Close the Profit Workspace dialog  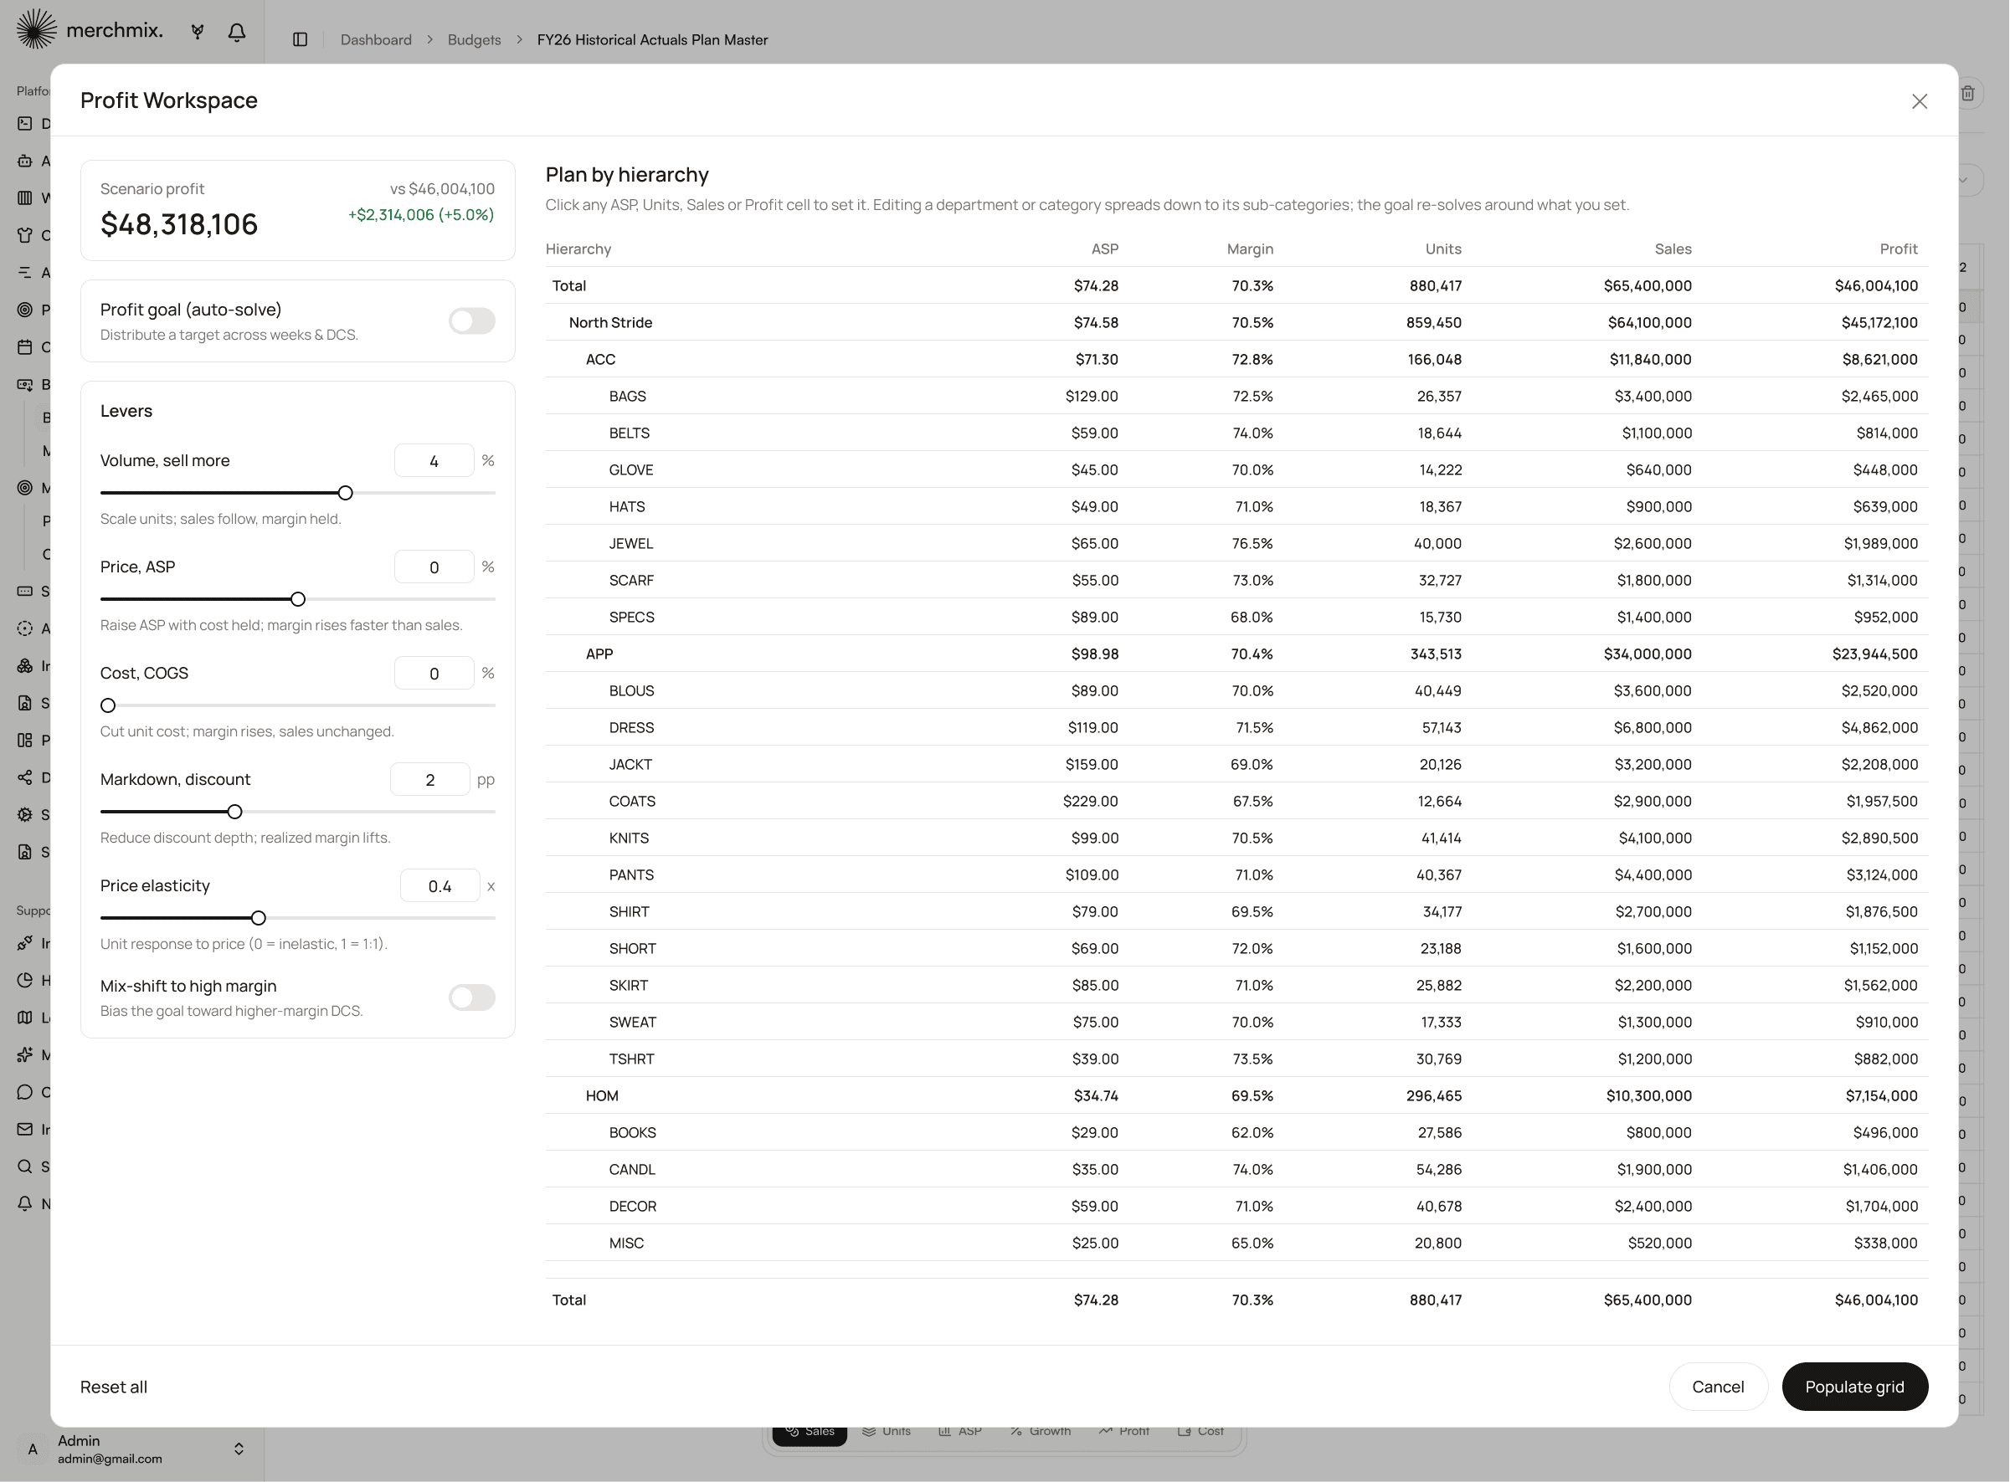click(1919, 101)
